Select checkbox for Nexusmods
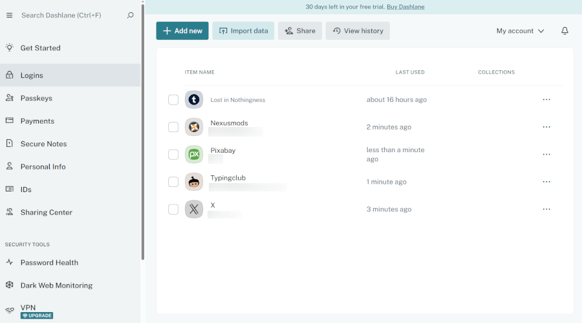582x323 pixels. tap(173, 127)
